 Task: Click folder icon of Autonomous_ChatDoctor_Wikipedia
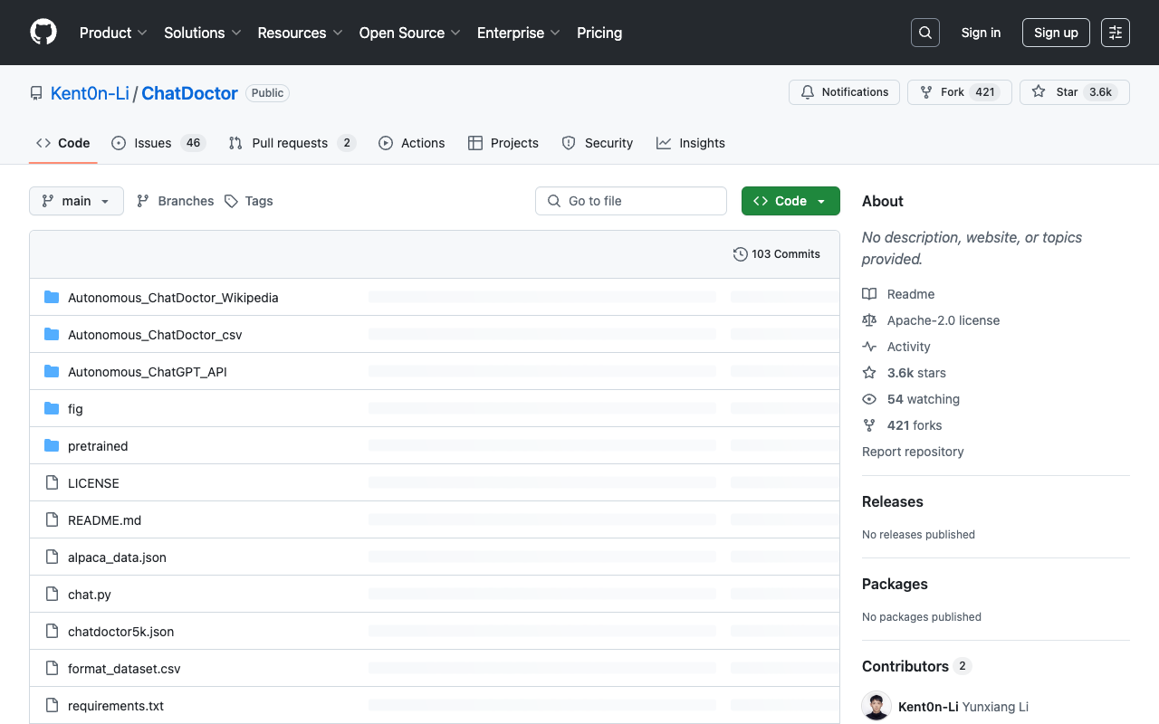tap(52, 298)
